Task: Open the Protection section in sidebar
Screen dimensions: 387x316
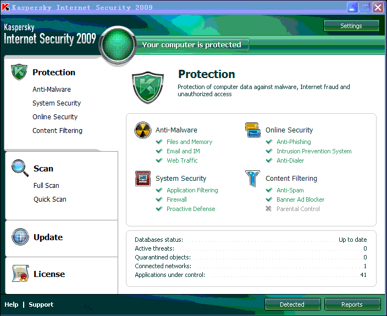Action: [x=54, y=73]
